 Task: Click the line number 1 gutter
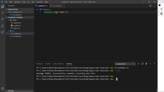[x=40, y=12]
